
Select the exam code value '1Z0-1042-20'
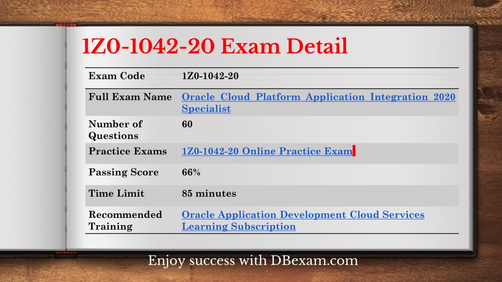210,76
